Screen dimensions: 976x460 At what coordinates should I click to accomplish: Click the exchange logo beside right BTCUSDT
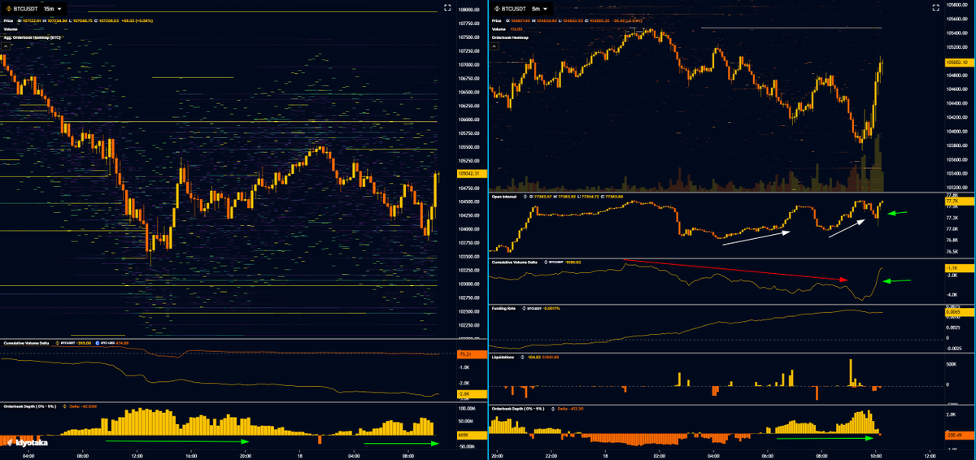tap(497, 8)
